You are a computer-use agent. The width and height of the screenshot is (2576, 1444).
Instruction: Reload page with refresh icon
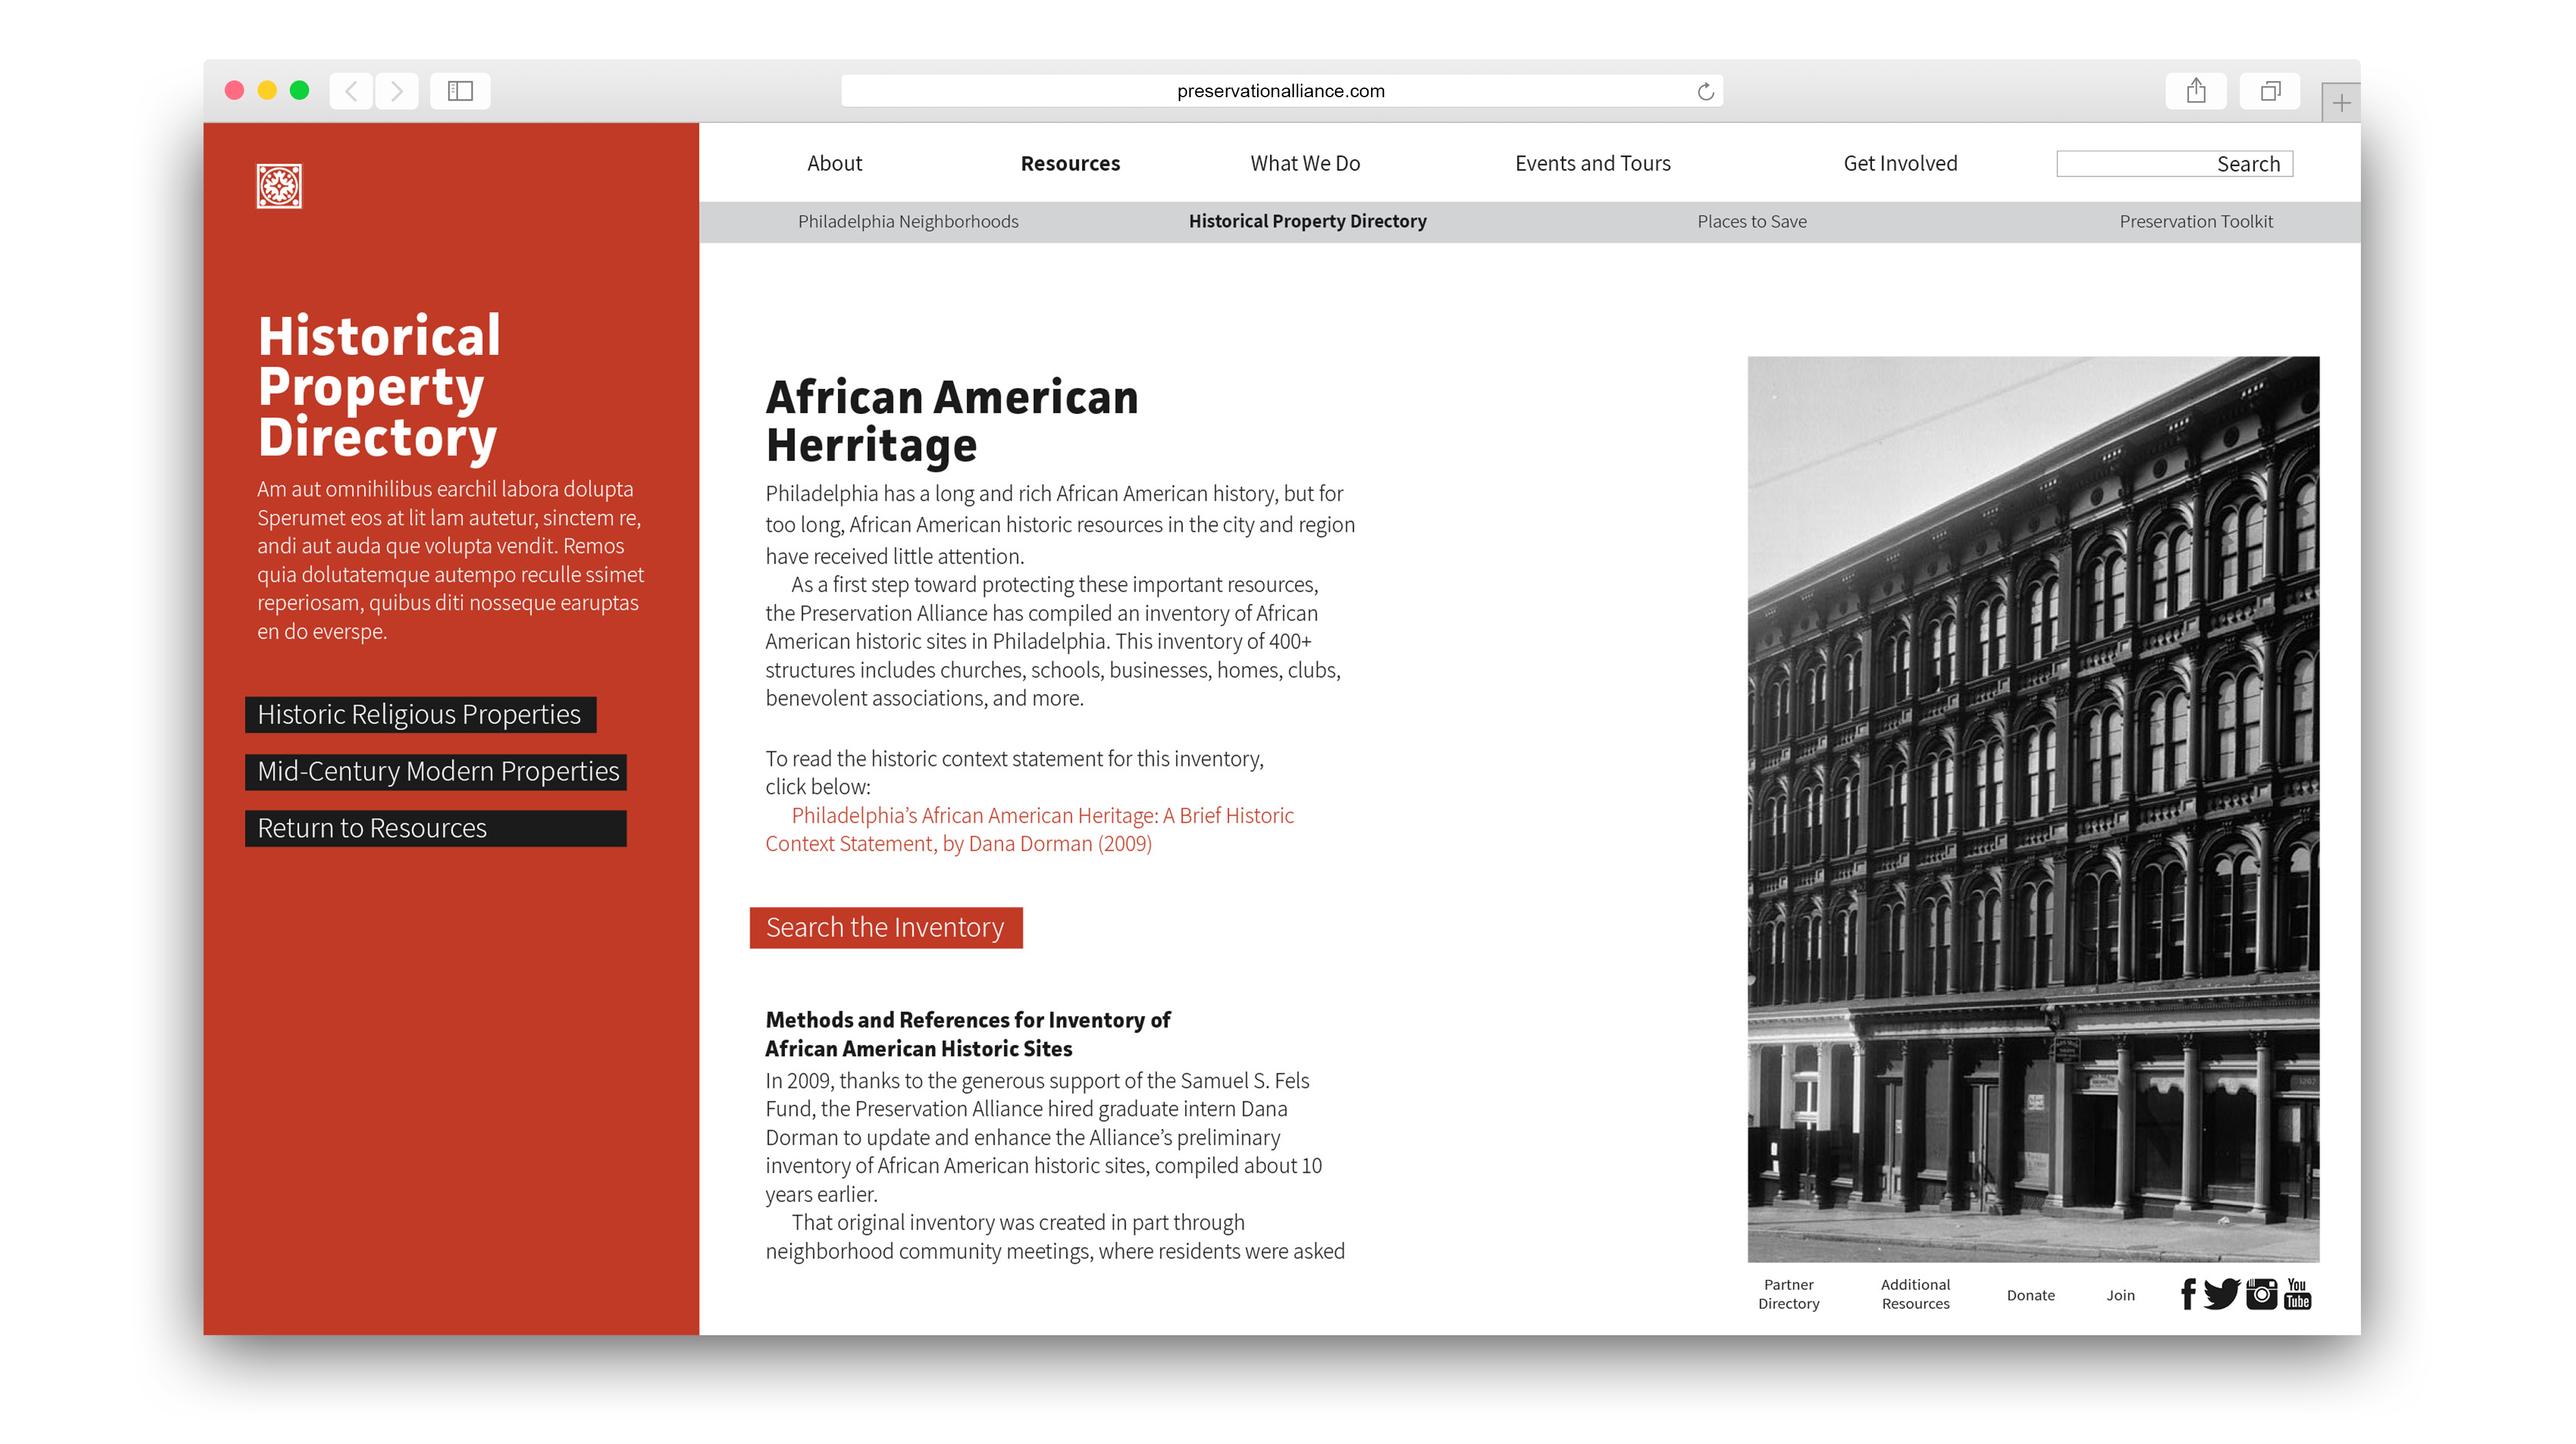tap(1706, 92)
